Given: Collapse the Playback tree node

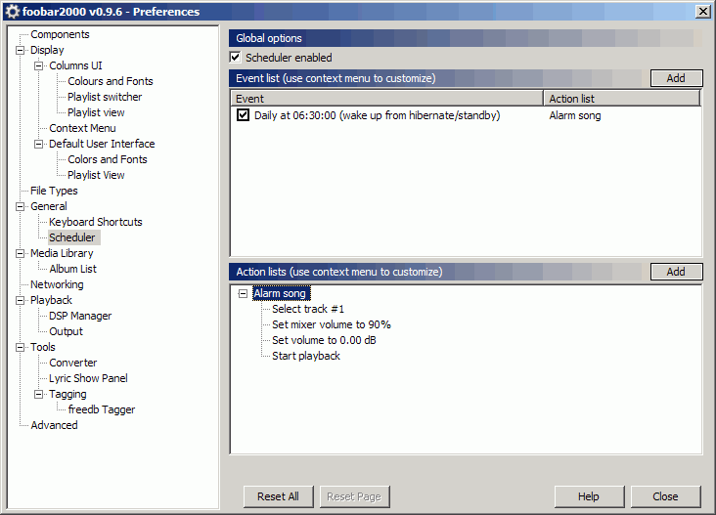Looking at the screenshot, I should pos(21,300).
